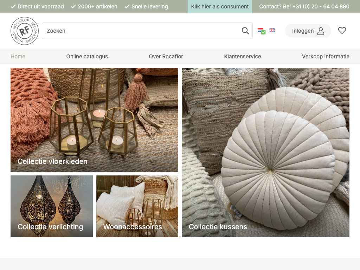Open the Collectie vloerkleden tile
Screen dimensions: 360x270
click(94, 120)
